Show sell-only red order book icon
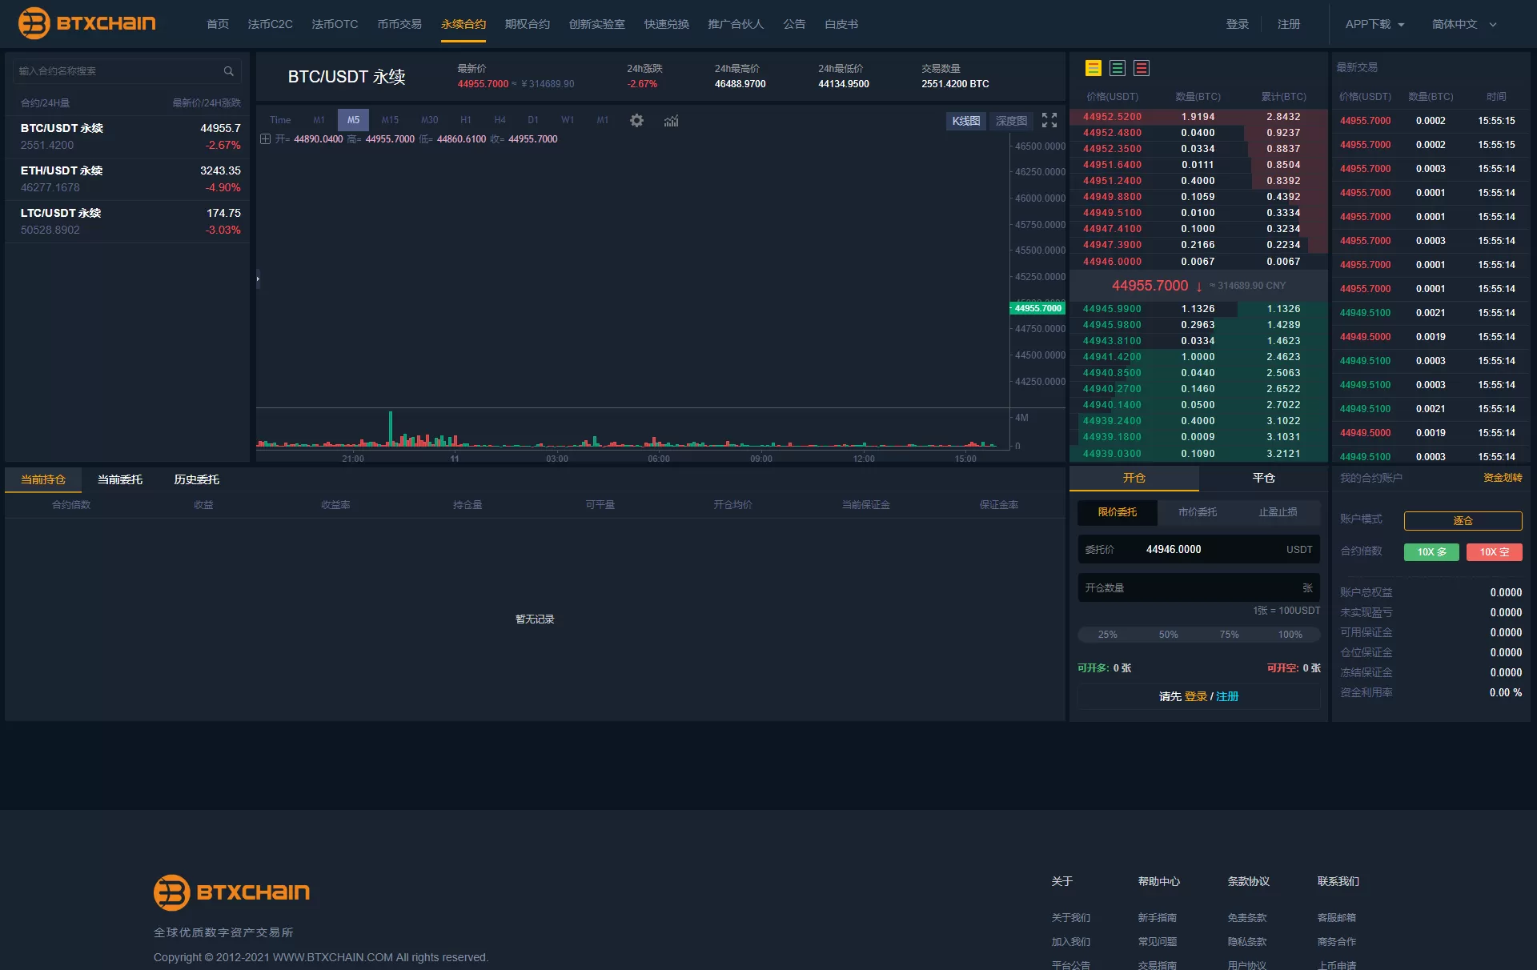The height and width of the screenshot is (970, 1537). point(1142,68)
